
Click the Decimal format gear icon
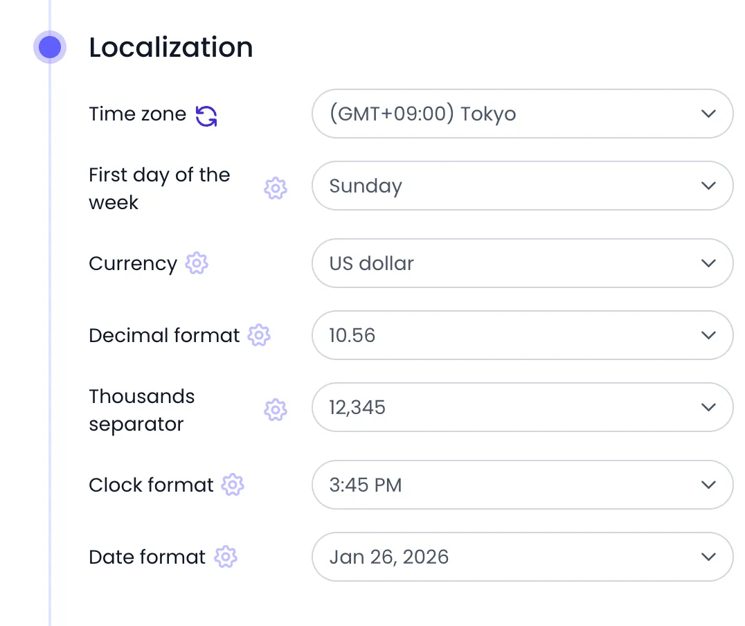(259, 335)
